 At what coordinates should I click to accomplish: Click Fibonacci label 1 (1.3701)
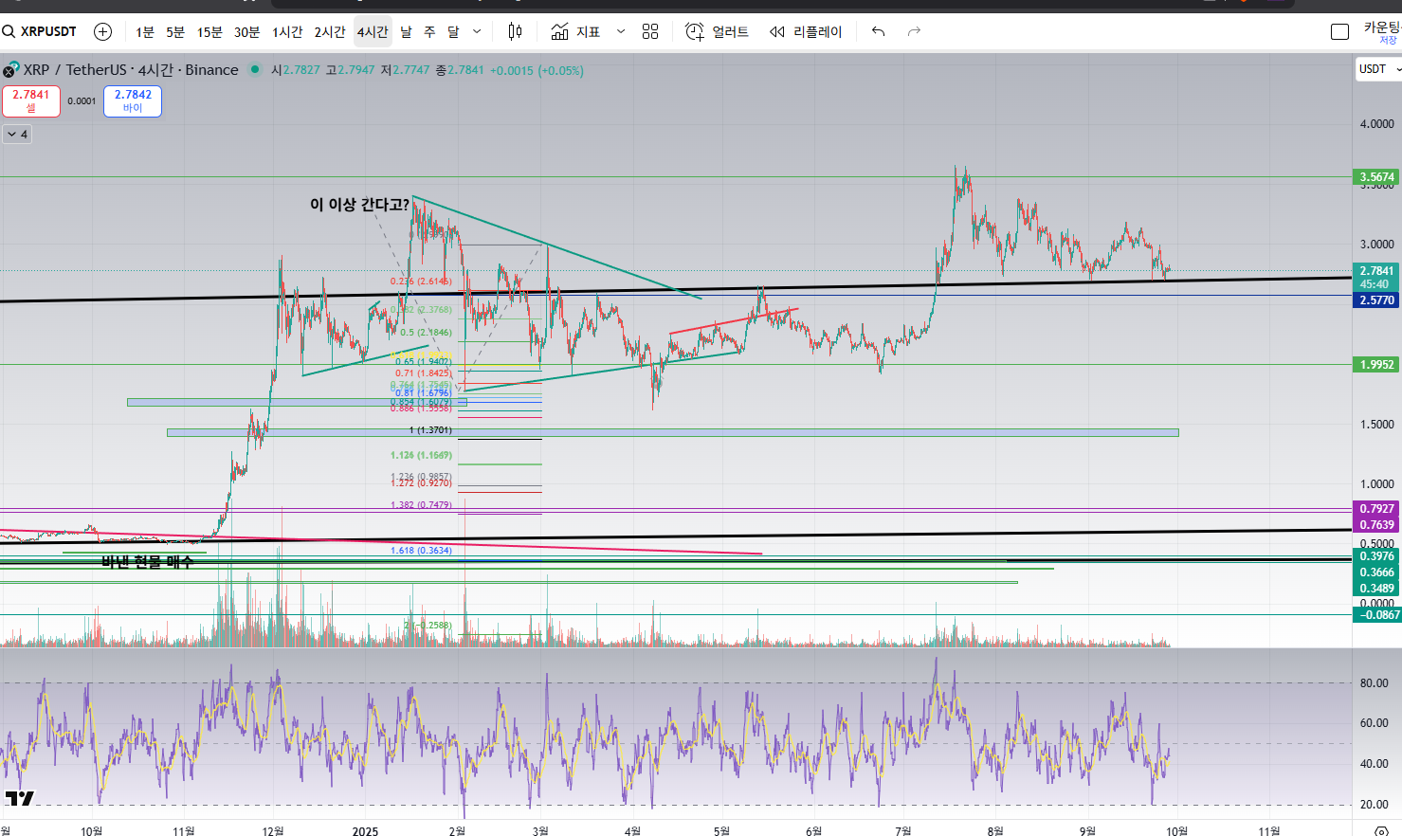coord(430,430)
